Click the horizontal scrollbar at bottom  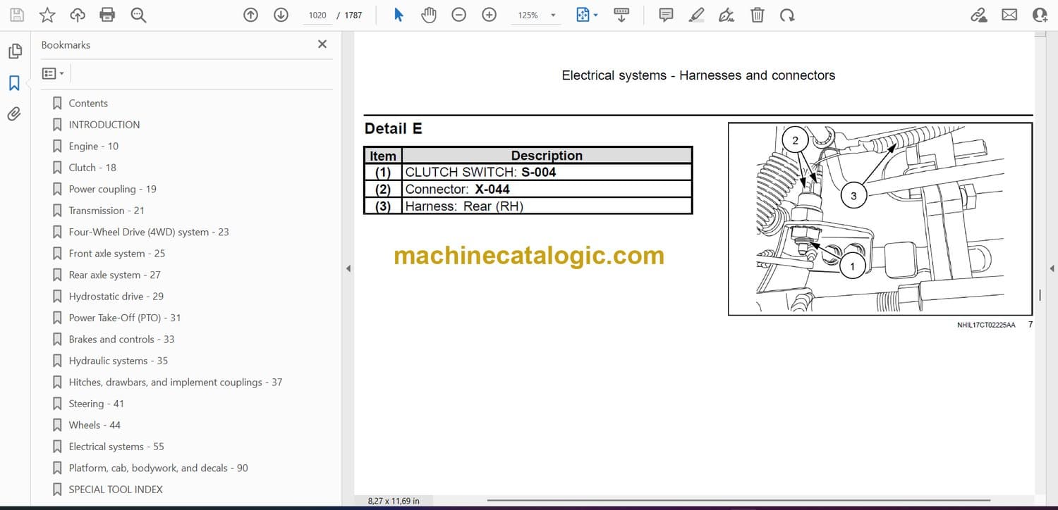[705, 501]
